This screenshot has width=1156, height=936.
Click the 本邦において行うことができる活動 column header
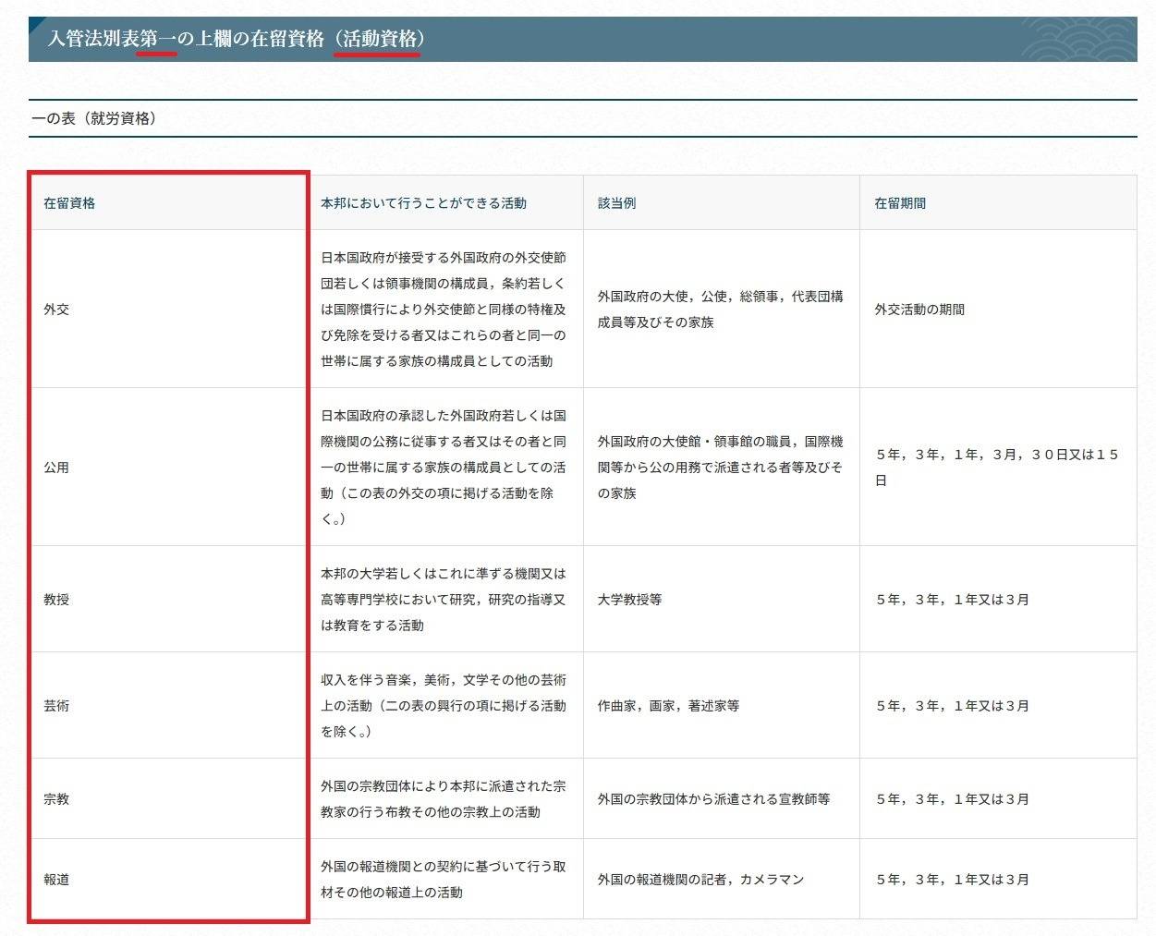coord(423,203)
